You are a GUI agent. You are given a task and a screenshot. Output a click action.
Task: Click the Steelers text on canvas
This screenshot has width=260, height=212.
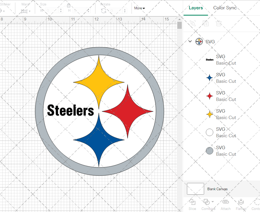(x=70, y=110)
